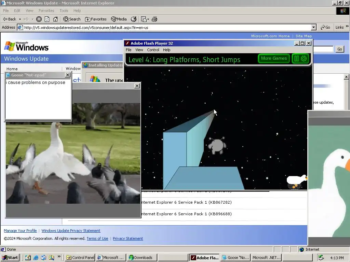Select the update row containing KB867282
350x262 pixels.
(x=224, y=202)
